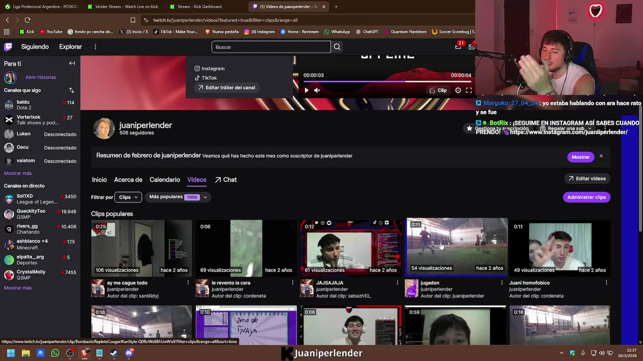Open the Clips filter dropdown
Image resolution: width=643 pixels, height=361 pixels.
click(x=128, y=197)
